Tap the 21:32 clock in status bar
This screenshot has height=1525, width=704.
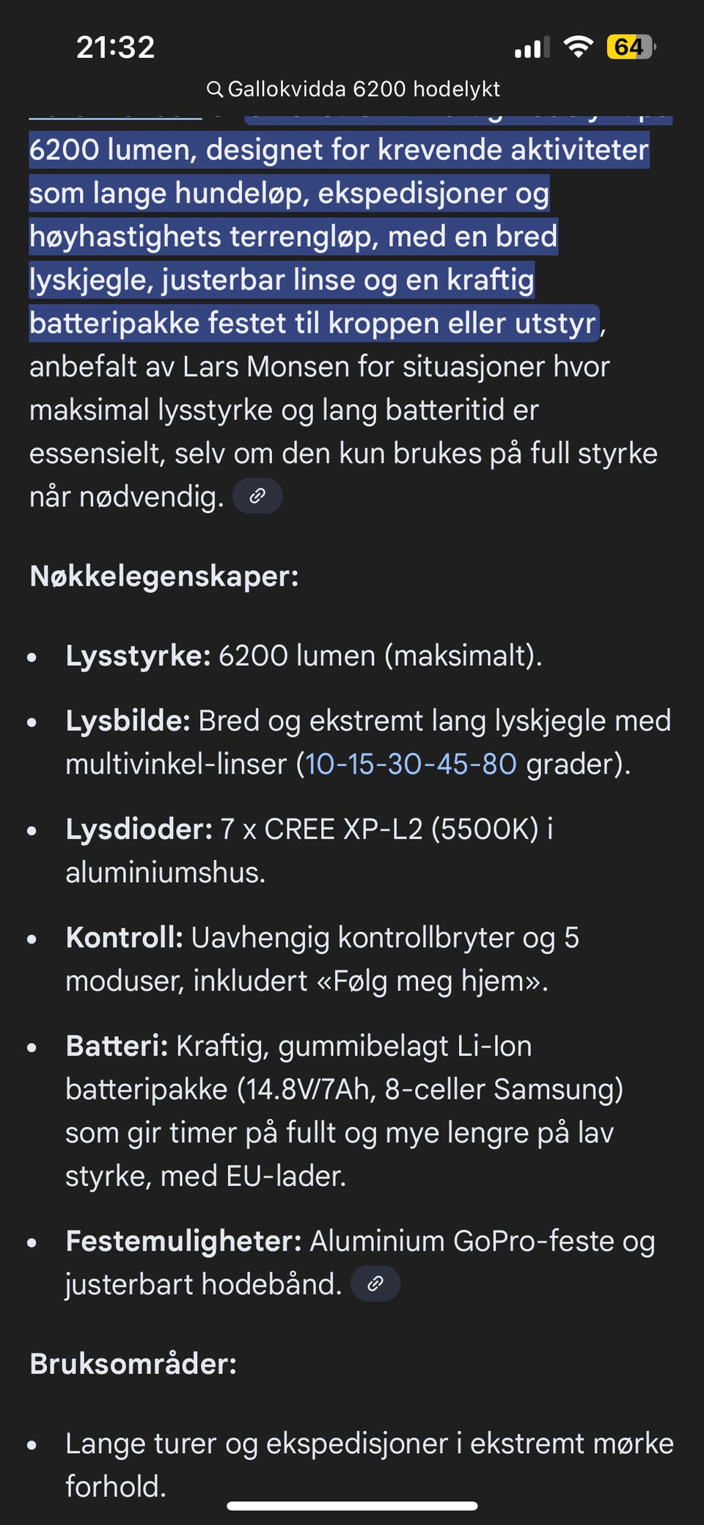115,48
